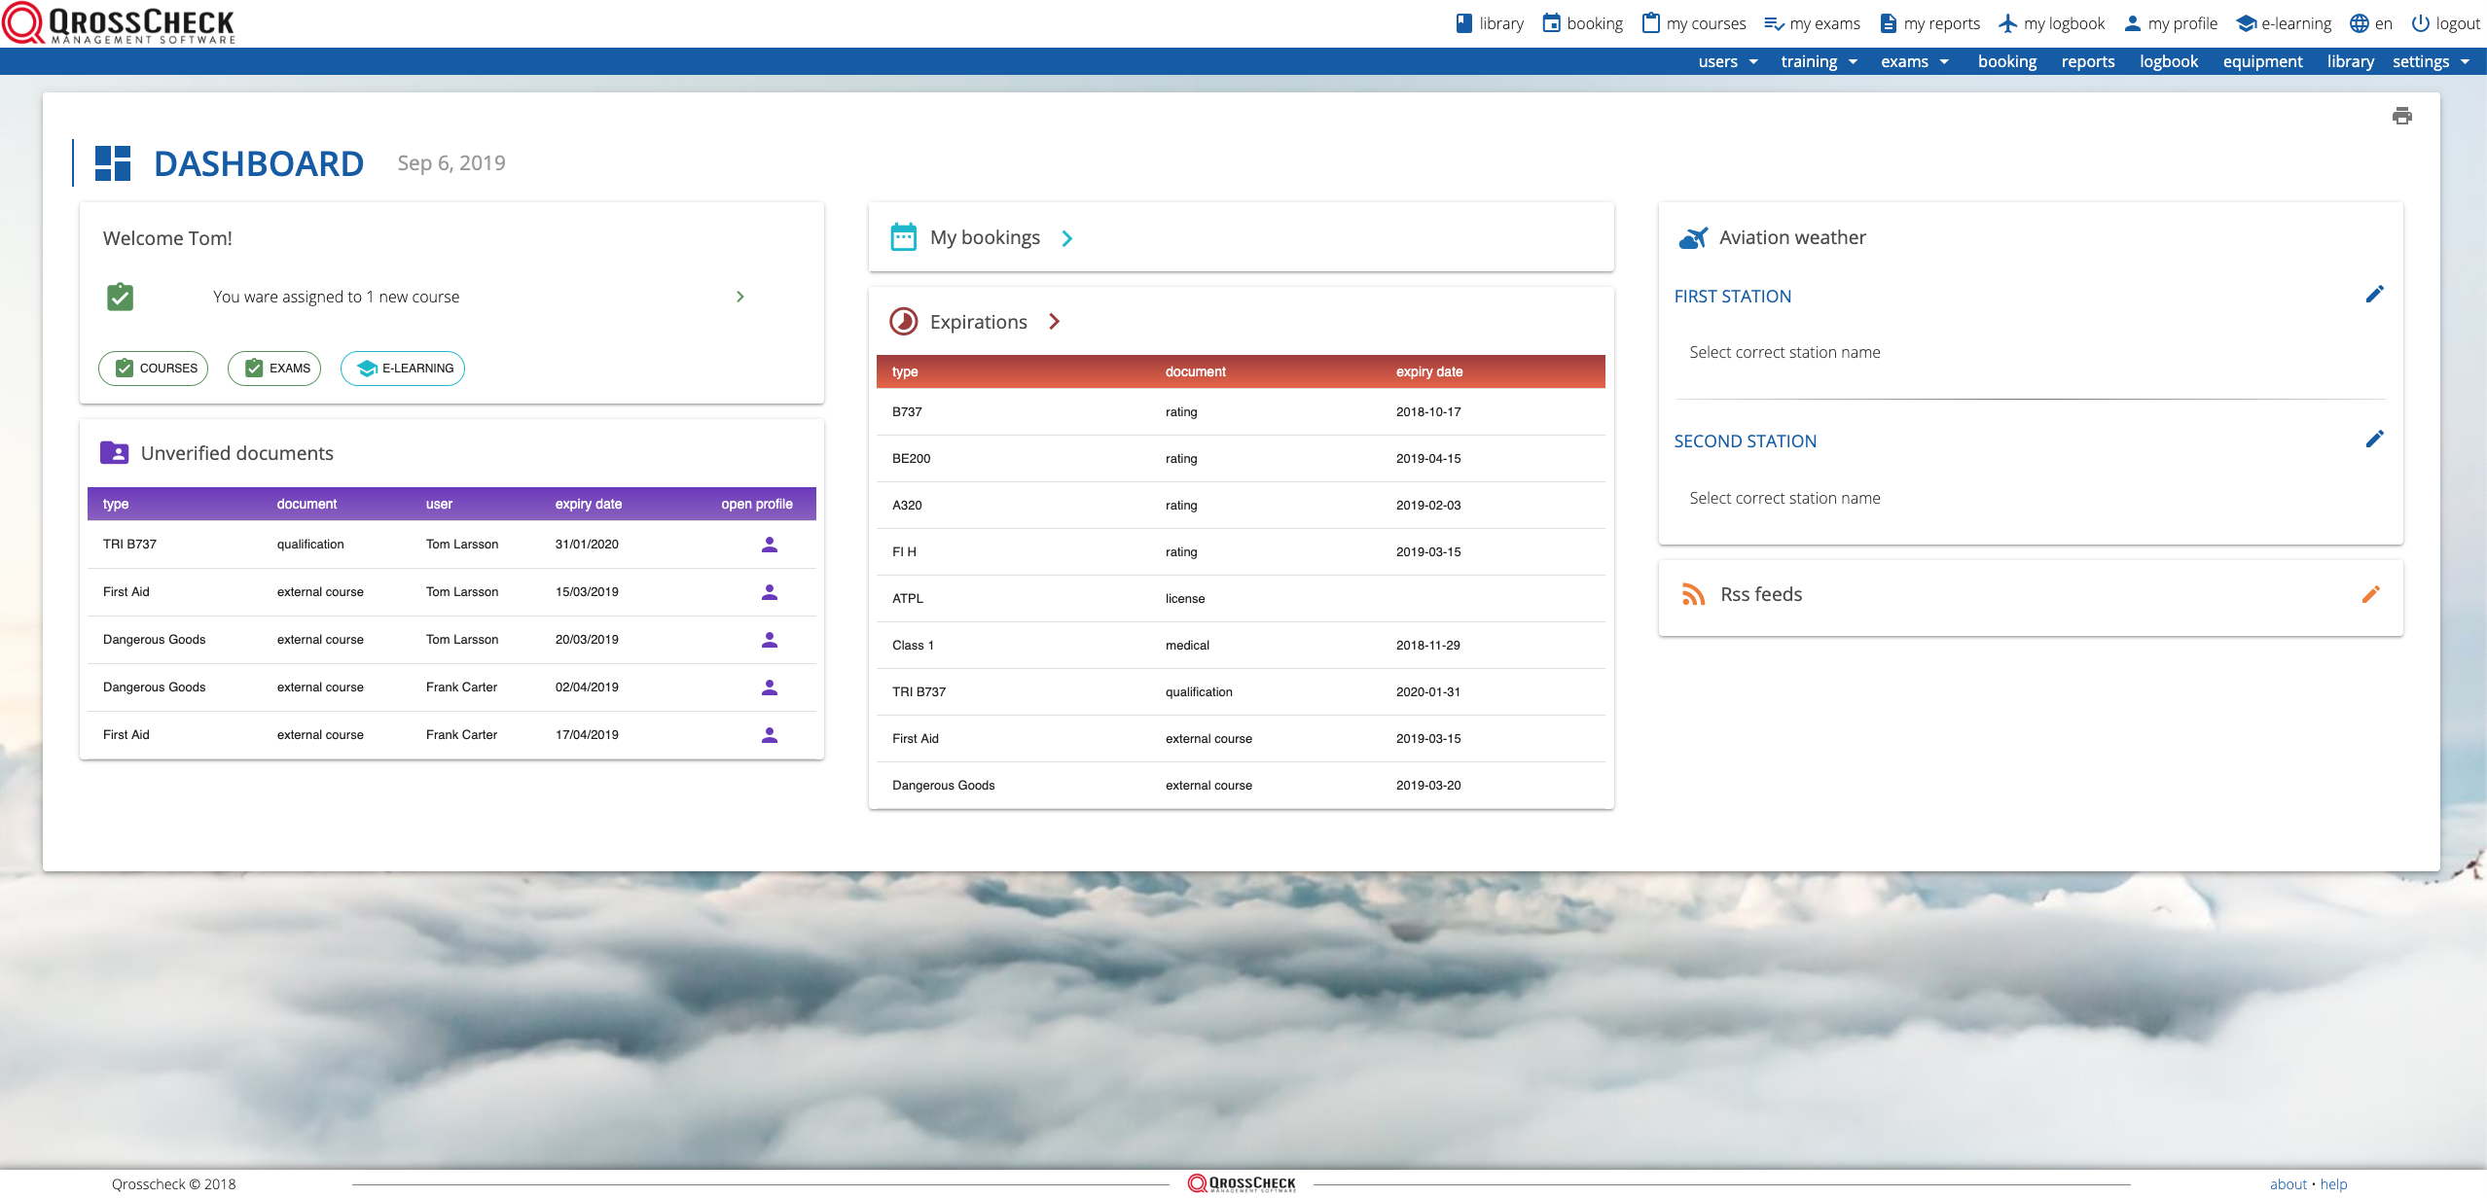Edit the First Station weather entry
Screen dimensions: 2487x1198
pos(2374,295)
